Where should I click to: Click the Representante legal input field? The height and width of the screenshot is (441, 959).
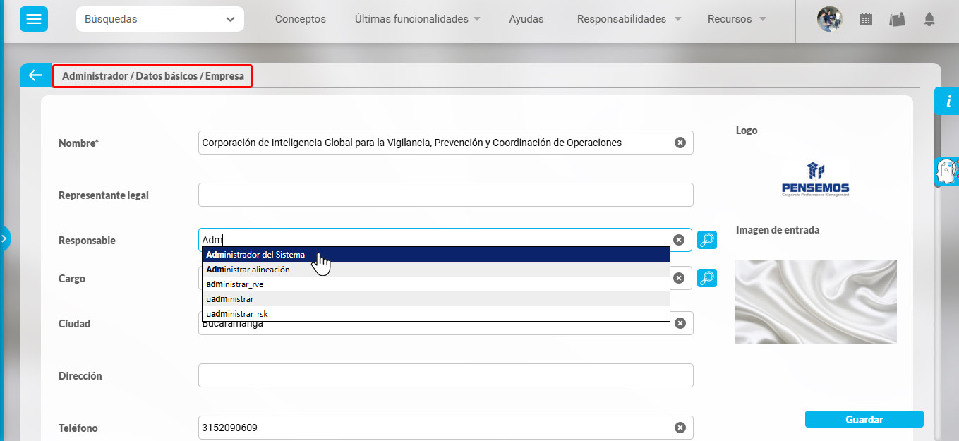pyautogui.click(x=445, y=195)
